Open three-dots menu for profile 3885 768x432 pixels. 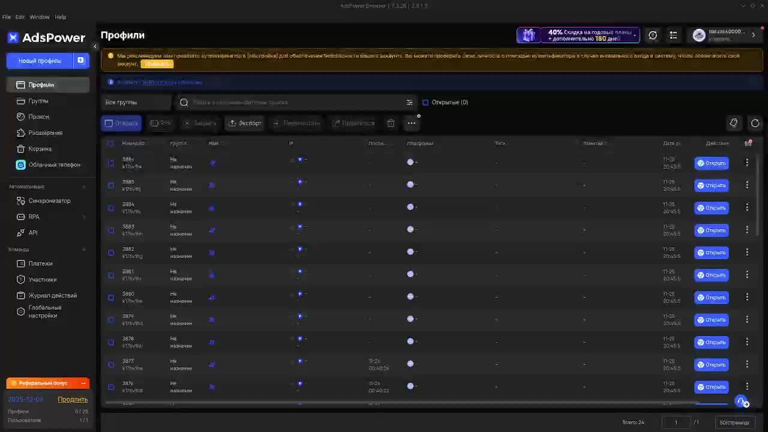click(x=747, y=185)
